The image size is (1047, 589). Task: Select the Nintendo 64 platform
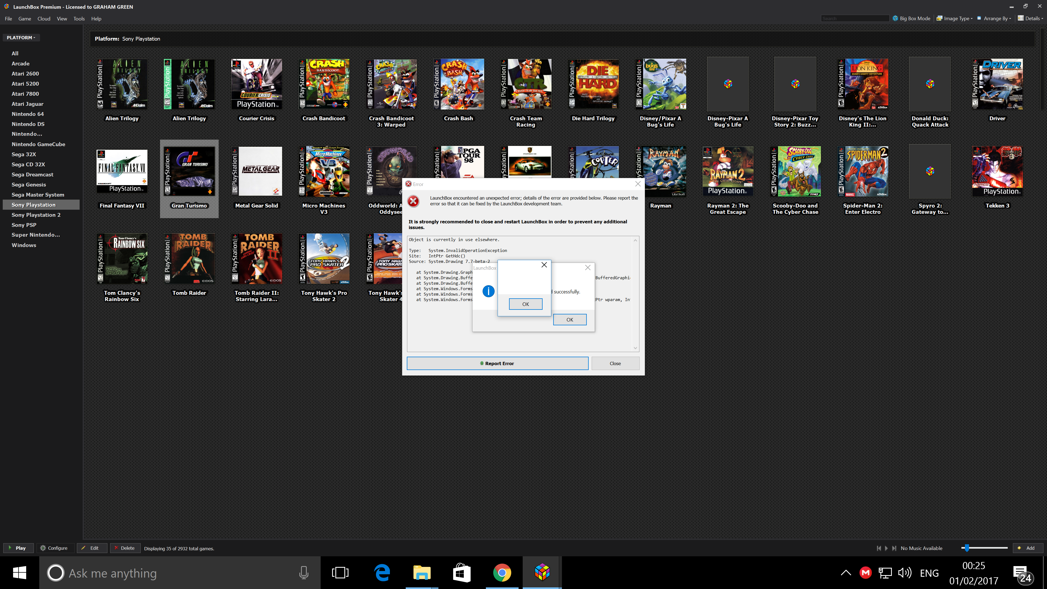(x=28, y=114)
